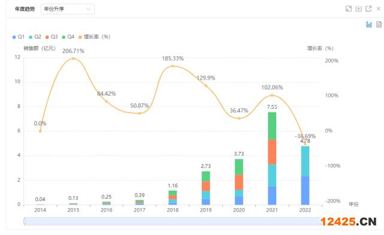Click the 3.73 total label above 2020
This screenshot has height=235, width=384.
point(239,154)
